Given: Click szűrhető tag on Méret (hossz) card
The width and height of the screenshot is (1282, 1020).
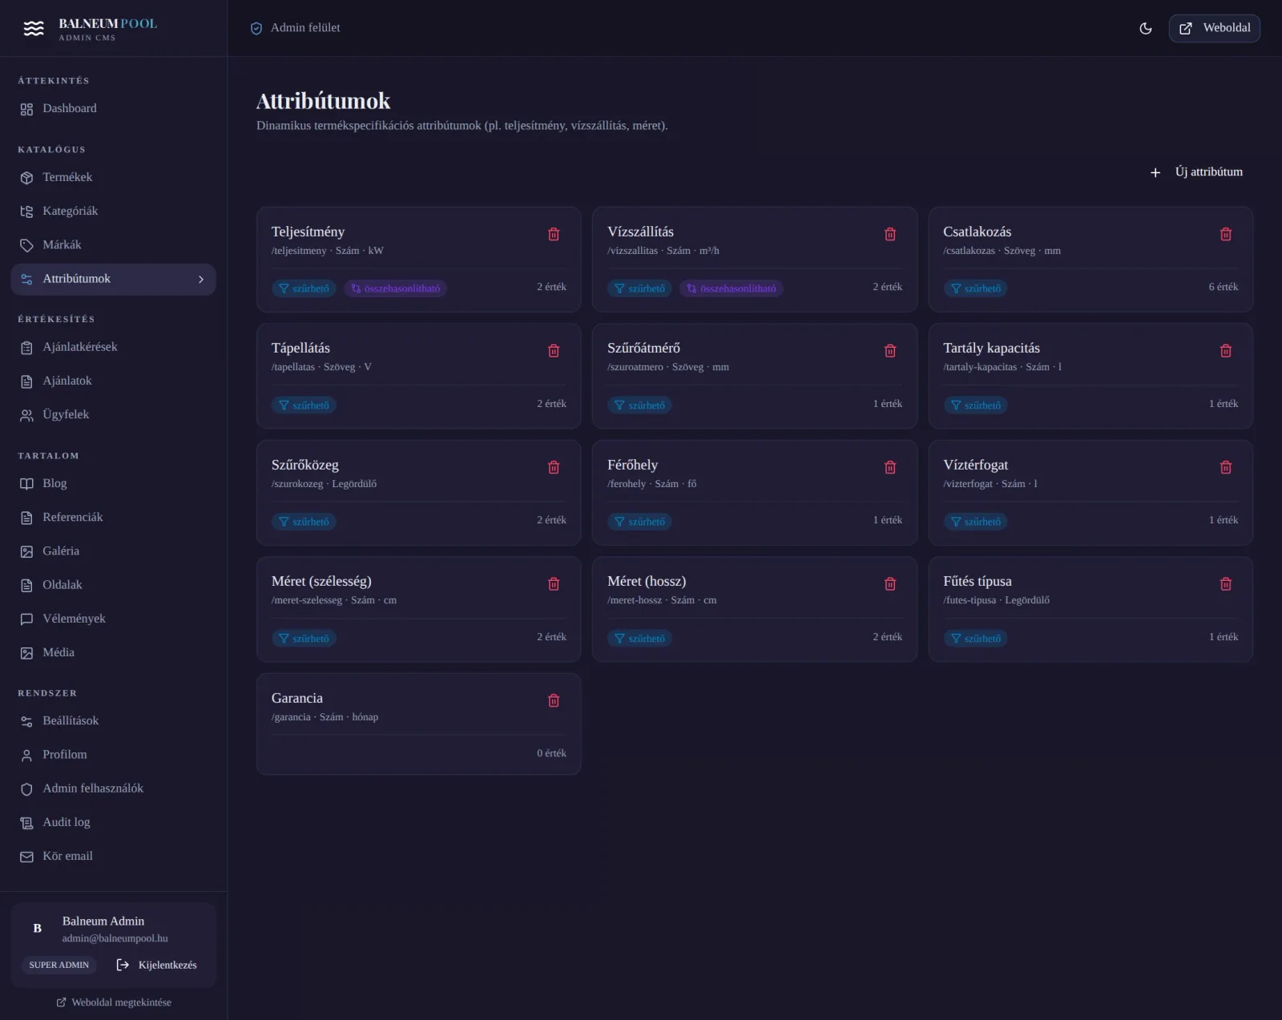Looking at the screenshot, I should 640,639.
